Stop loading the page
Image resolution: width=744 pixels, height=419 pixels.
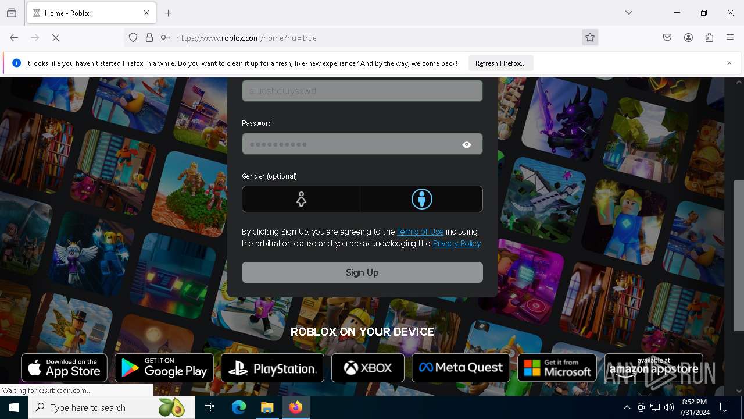56,38
